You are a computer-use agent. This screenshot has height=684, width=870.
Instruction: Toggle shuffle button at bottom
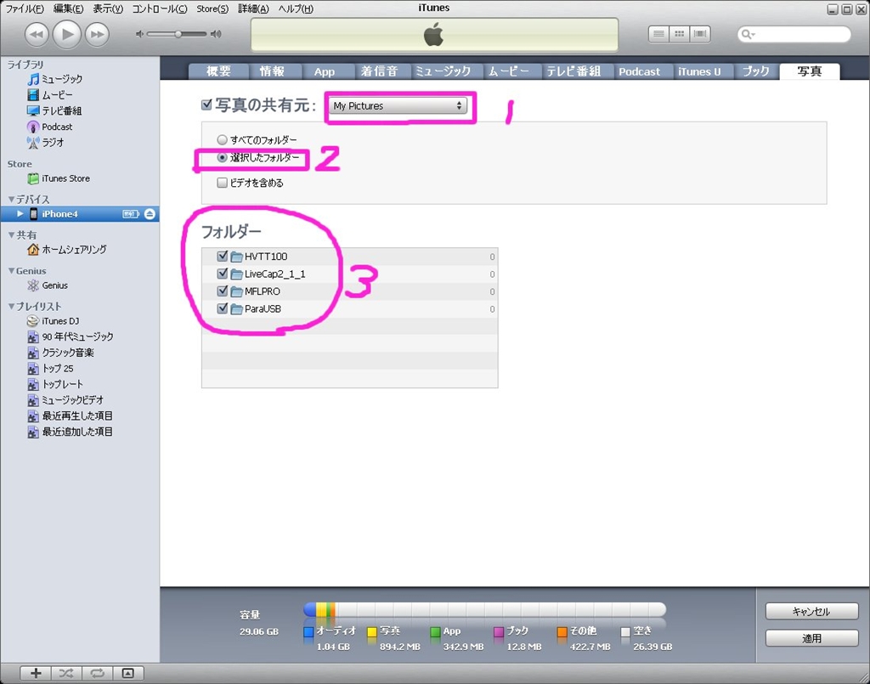[66, 674]
